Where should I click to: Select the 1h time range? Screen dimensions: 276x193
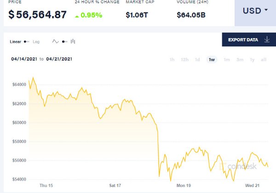pyautogui.click(x=172, y=59)
